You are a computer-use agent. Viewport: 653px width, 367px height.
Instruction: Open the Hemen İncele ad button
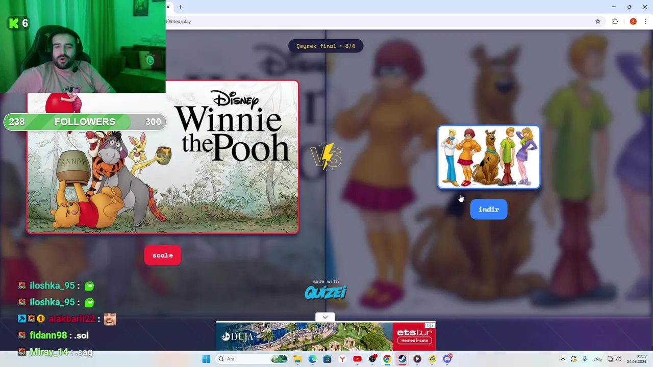pos(414,340)
